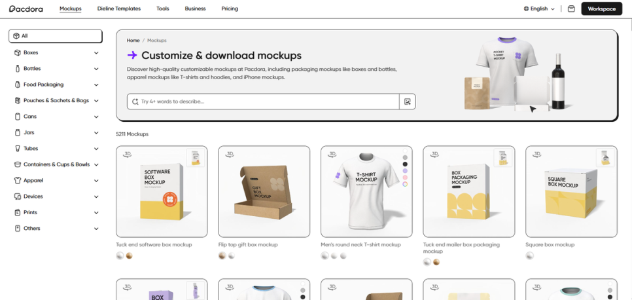Click the cube icon in All filter
This screenshot has width=632, height=300.
click(16, 36)
